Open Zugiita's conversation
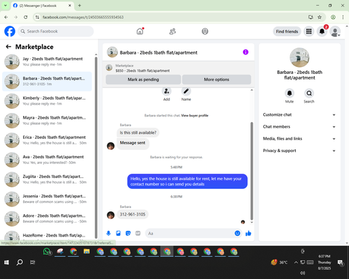The image size is (349, 279). [x=47, y=179]
